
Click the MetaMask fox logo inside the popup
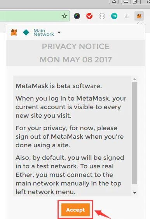pyautogui.click(x=14, y=32)
